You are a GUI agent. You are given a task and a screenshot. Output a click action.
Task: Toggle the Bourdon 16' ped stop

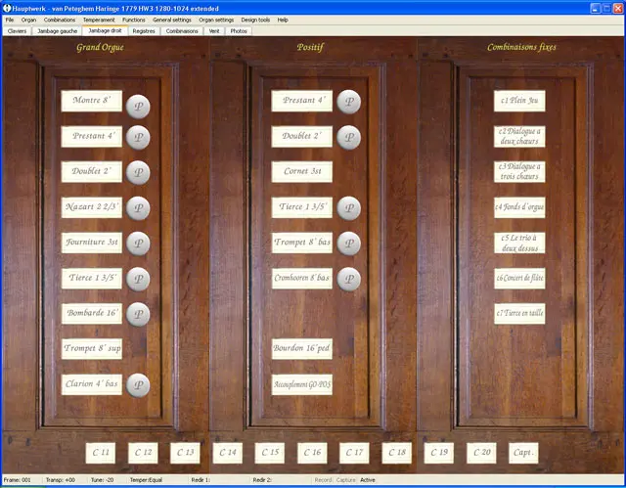tap(302, 348)
